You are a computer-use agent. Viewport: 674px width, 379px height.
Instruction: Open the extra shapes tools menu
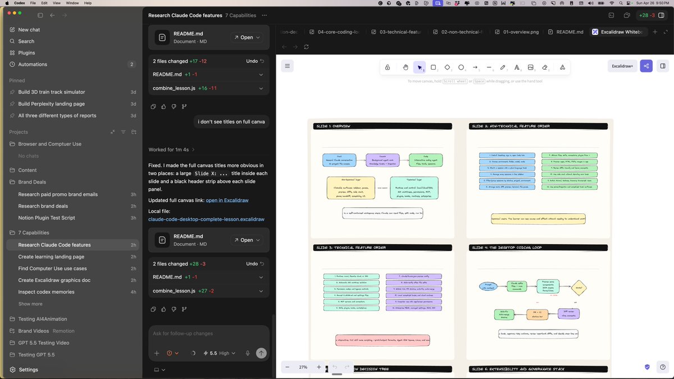562,67
